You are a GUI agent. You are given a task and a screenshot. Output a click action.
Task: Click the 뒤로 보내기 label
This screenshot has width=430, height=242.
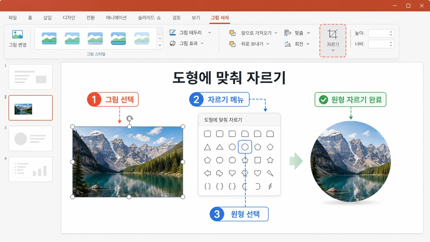[252, 44]
